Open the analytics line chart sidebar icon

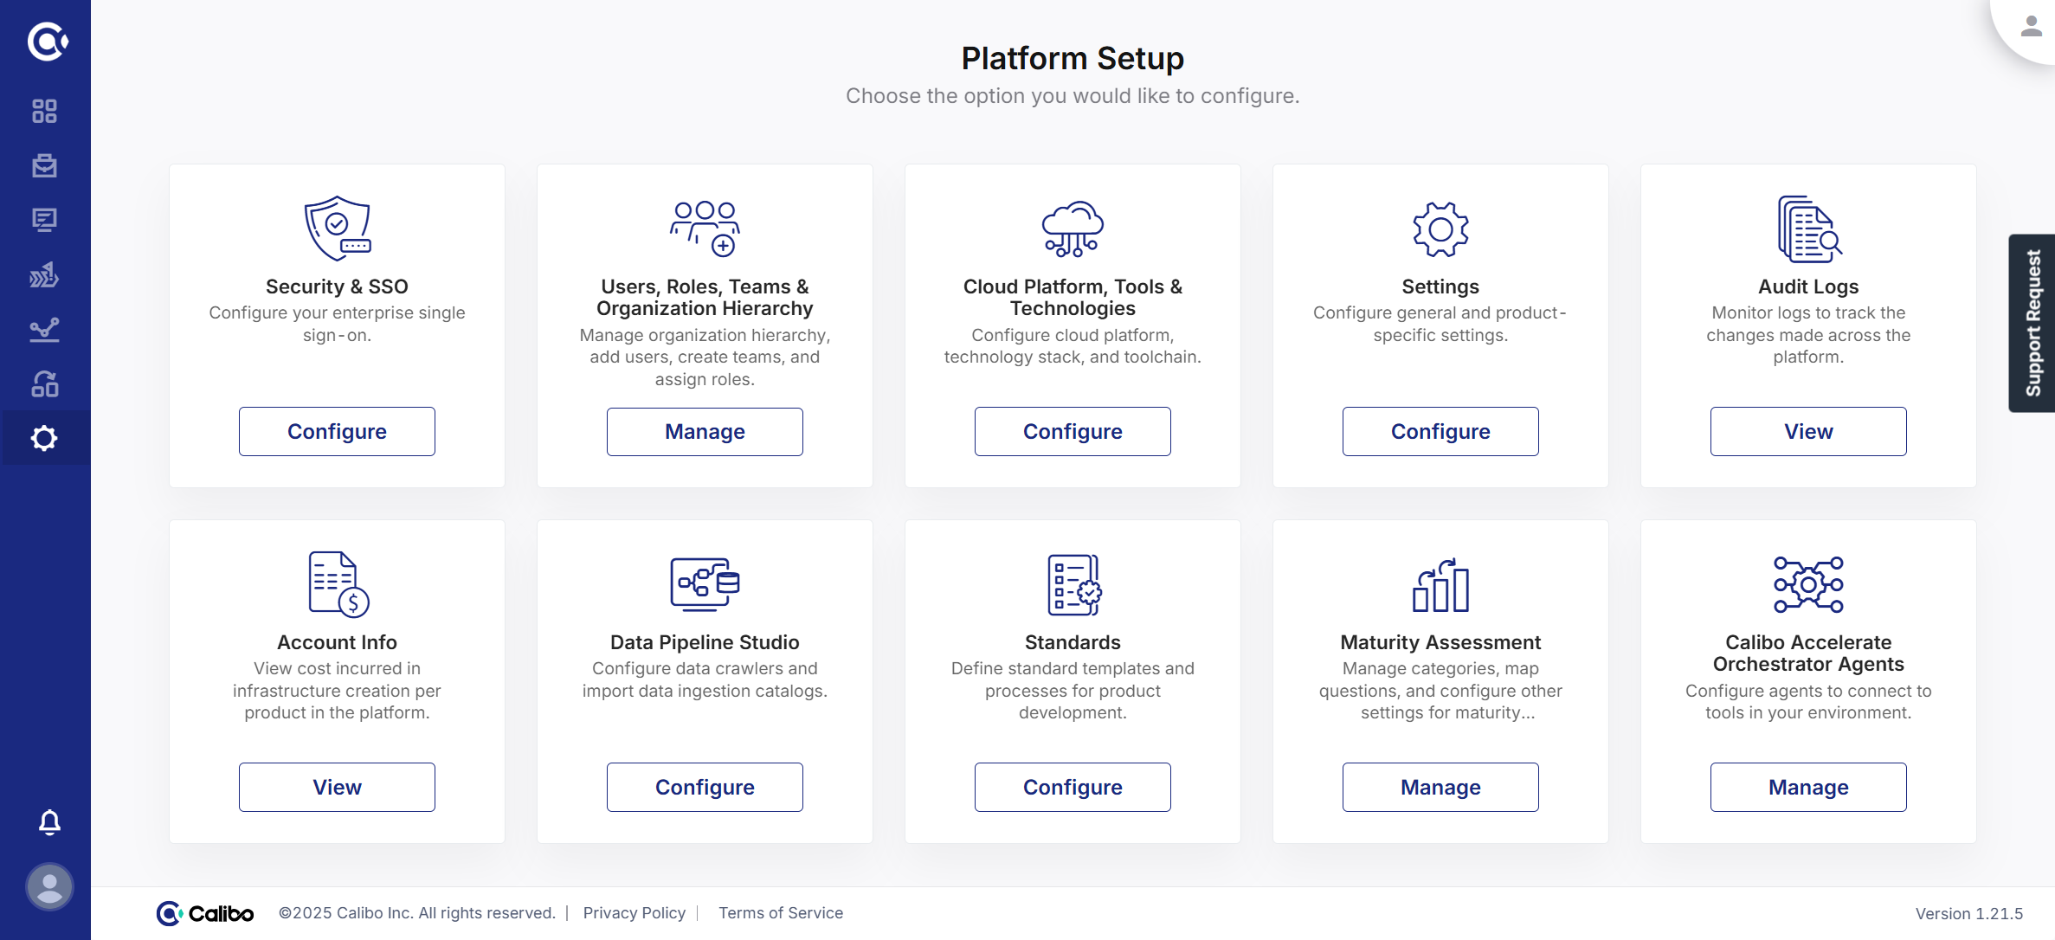click(x=44, y=330)
